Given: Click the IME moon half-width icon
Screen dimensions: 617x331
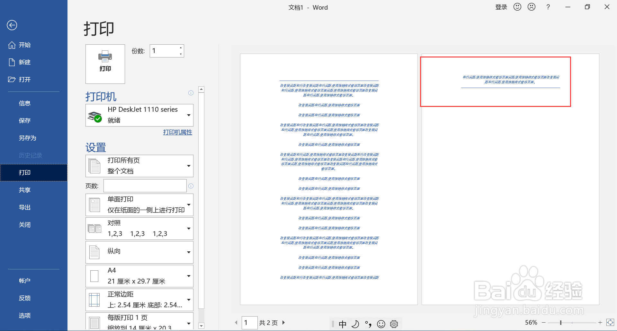Looking at the screenshot, I should tap(355, 324).
